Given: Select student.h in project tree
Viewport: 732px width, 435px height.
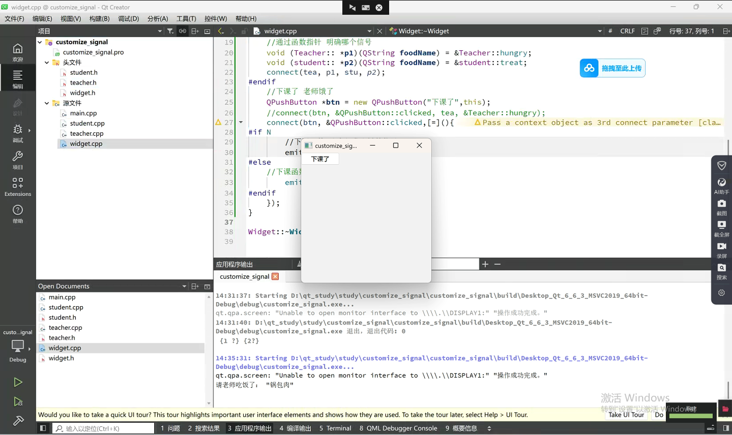Looking at the screenshot, I should point(83,73).
